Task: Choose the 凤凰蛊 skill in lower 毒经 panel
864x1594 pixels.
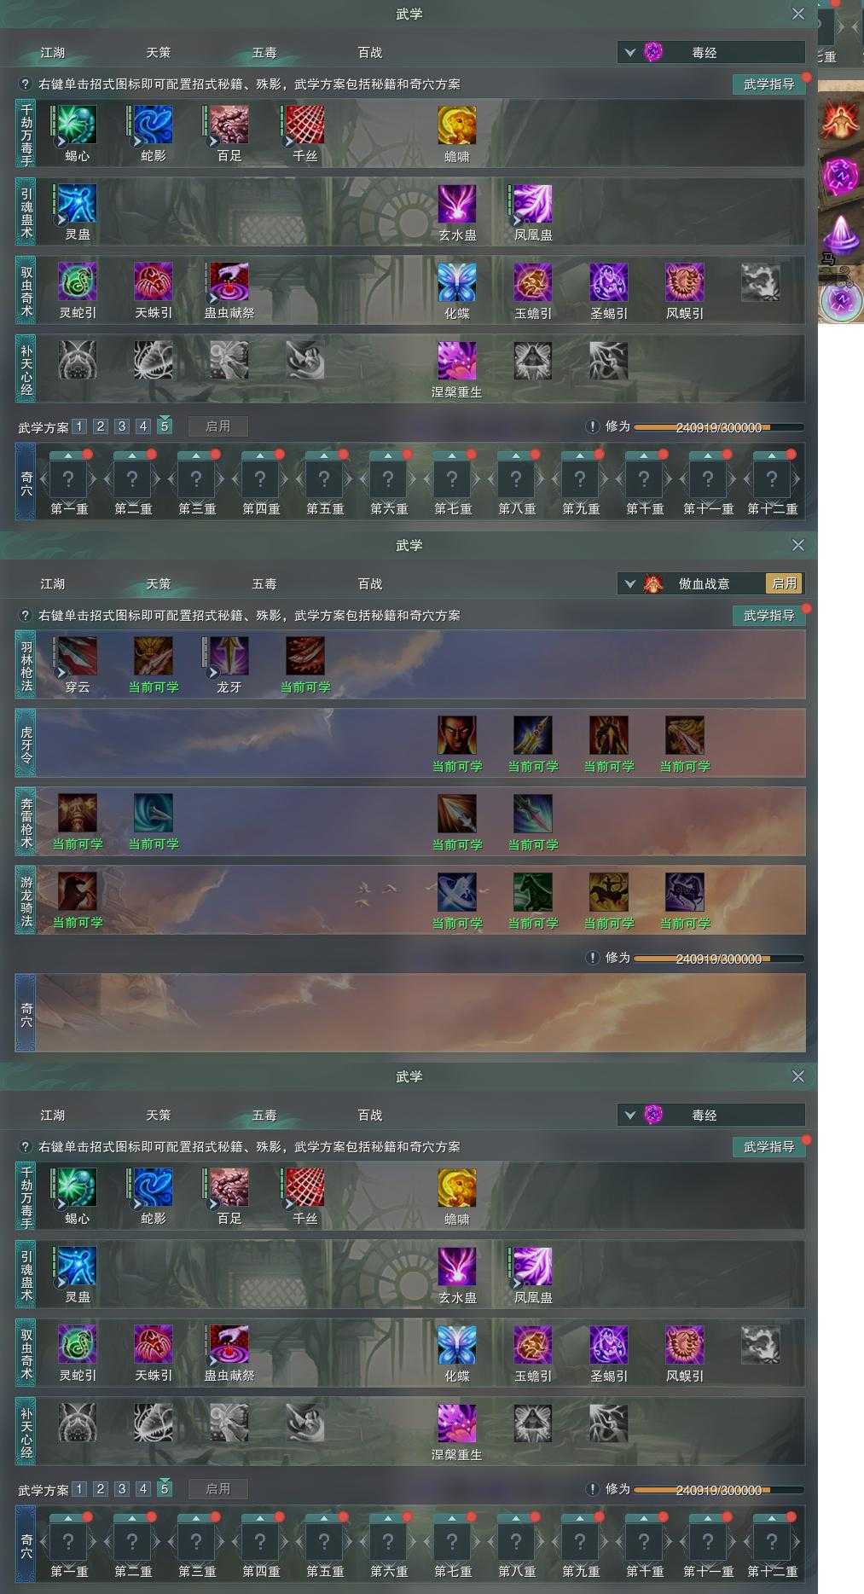Action: click(533, 1267)
